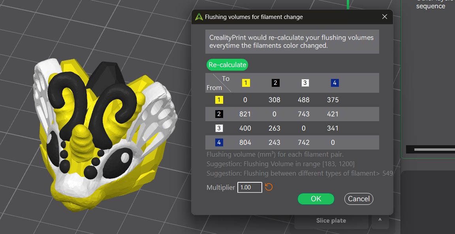Edit flushing value 243 from filament 4 to 2

[x=274, y=142]
